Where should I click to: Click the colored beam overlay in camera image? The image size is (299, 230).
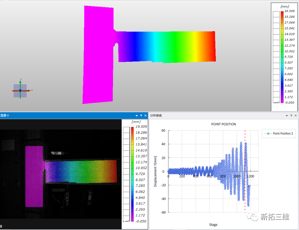click(81, 171)
